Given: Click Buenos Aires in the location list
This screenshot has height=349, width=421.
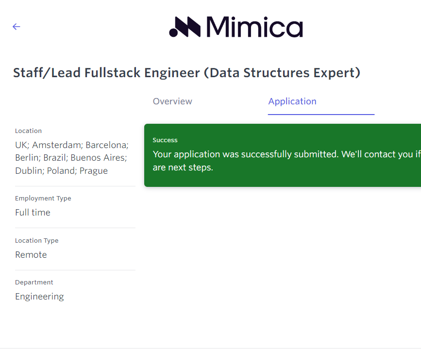Looking at the screenshot, I should tap(98, 158).
